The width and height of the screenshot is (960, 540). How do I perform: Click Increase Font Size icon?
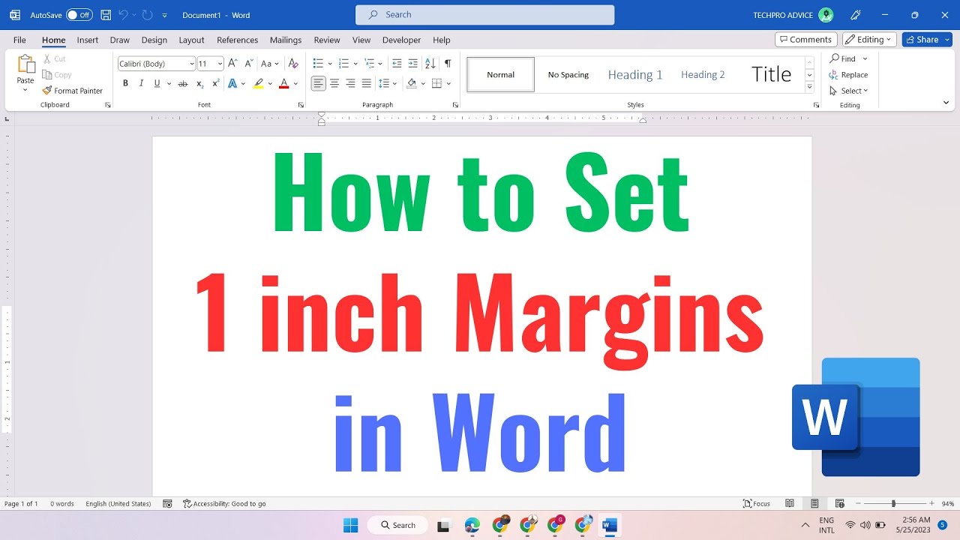tap(232, 64)
